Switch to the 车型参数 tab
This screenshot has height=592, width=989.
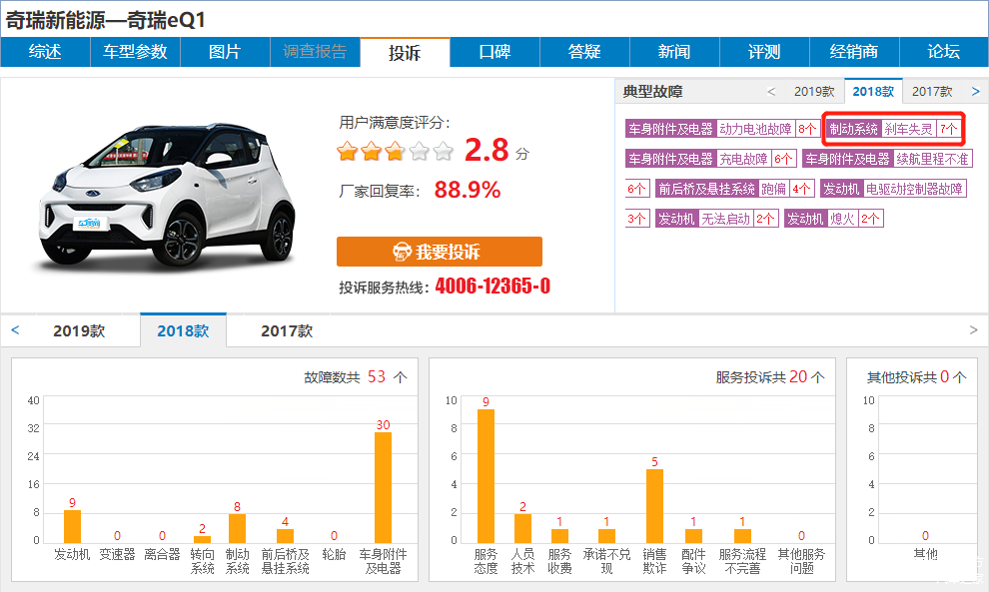135,52
